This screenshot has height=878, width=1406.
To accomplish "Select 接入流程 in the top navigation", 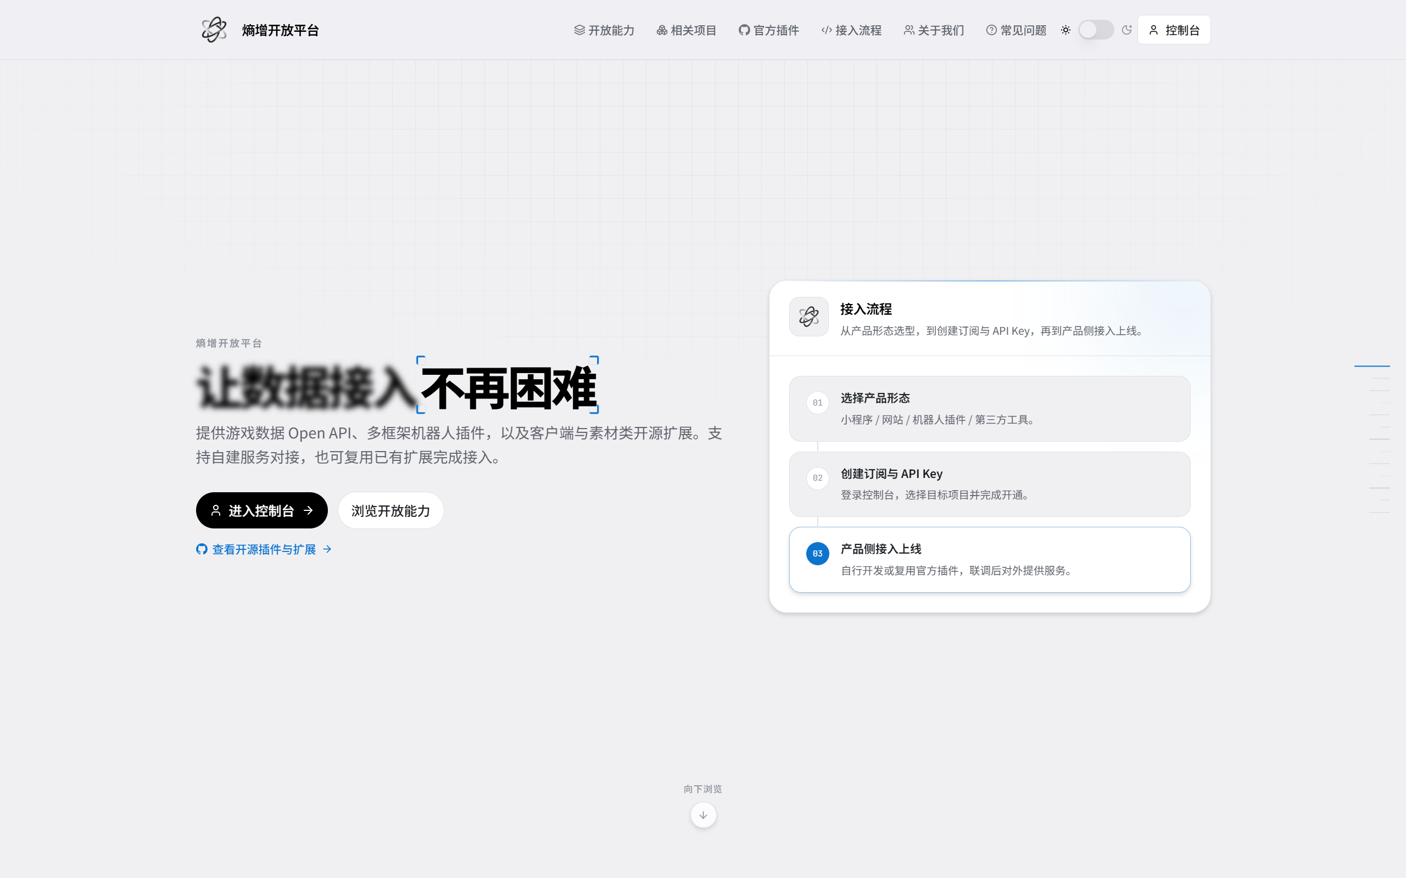I will [851, 30].
